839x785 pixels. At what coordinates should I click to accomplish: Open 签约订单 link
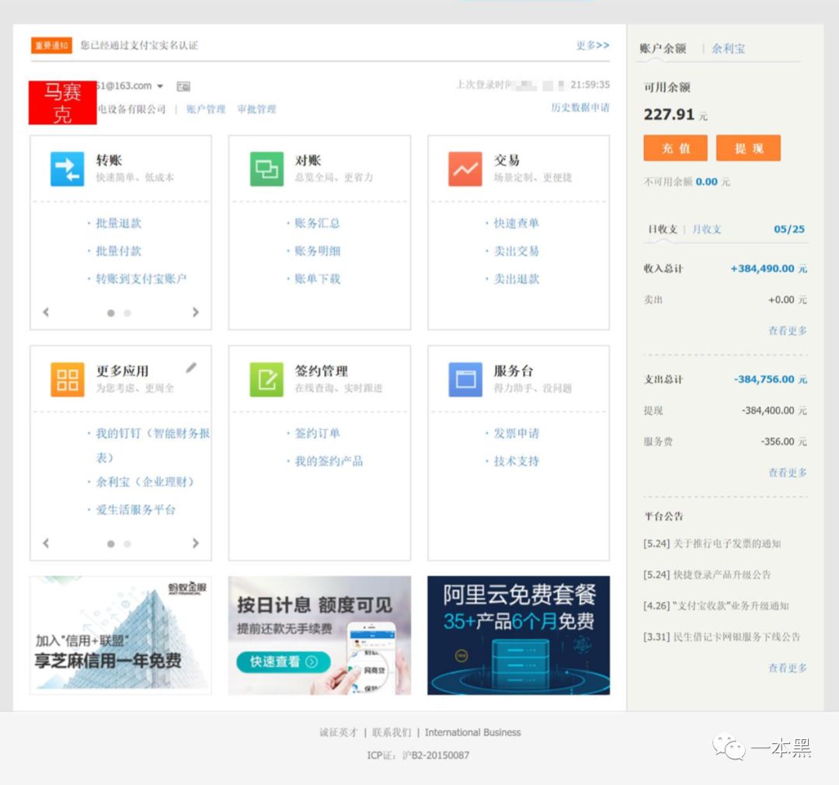(x=317, y=433)
